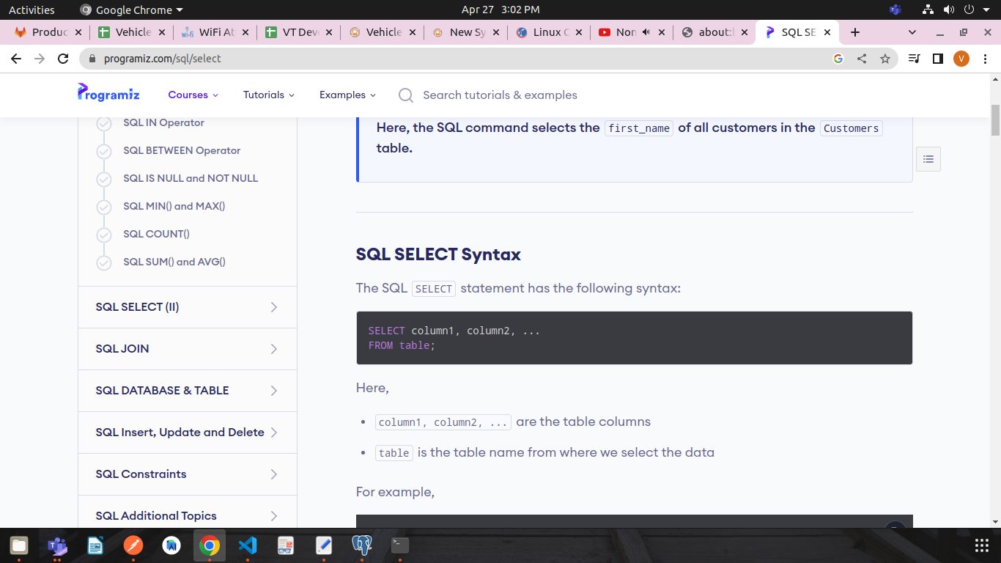Open Postman from the dock
This screenshot has height=563, width=1001.
click(x=133, y=545)
